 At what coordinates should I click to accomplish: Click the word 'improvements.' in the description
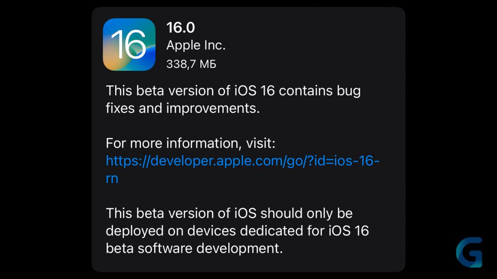[x=213, y=108]
